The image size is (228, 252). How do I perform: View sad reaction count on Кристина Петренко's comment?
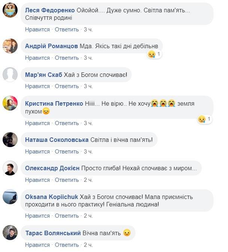tap(205, 119)
